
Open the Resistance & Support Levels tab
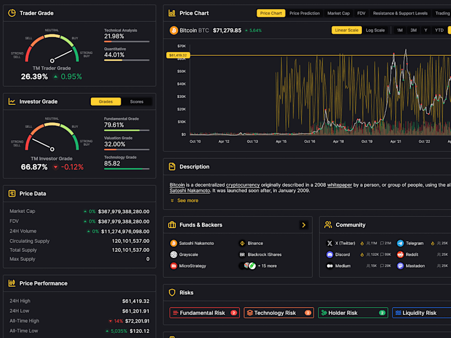tap(400, 13)
